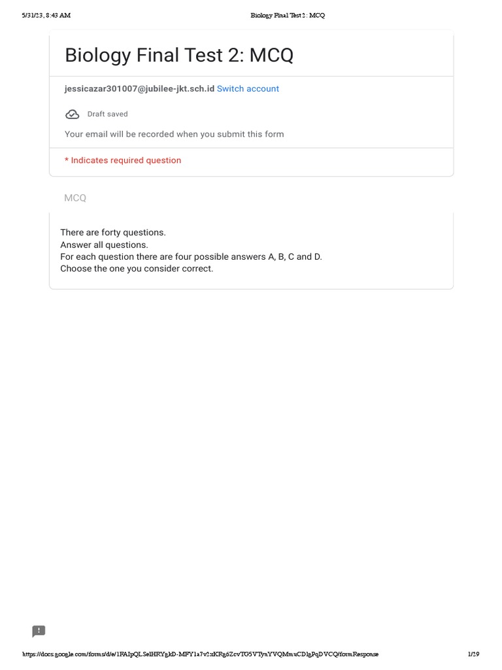
Task: Click the docs.google.com form URL
Action: [x=200, y=654]
